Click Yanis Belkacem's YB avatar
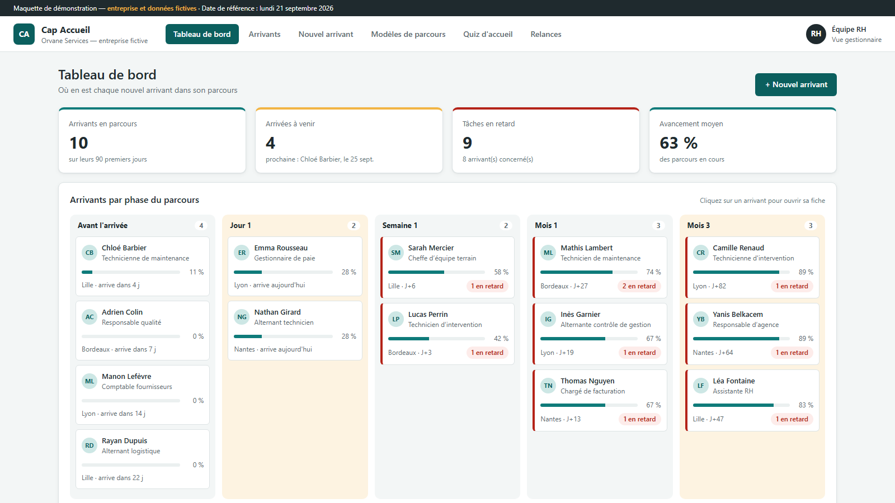 coord(700,319)
